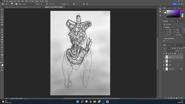This screenshot has width=185, height=104.
Task: Hide the top layer (Layer 3)
Action: pos(164,57)
